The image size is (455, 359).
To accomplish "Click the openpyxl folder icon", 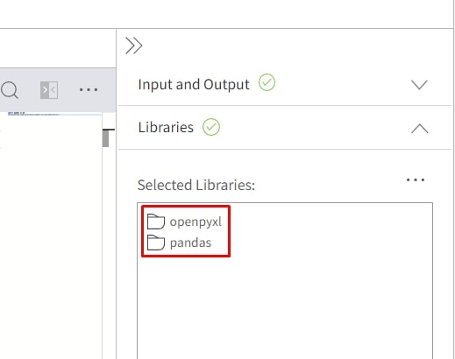I will (156, 222).
